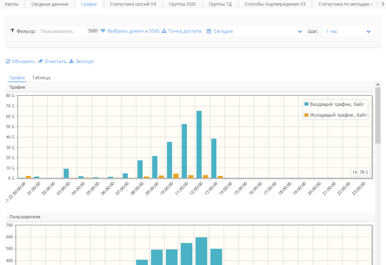Click the refresh icon next to Обновить
This screenshot has width=386, height=265.
8,61
